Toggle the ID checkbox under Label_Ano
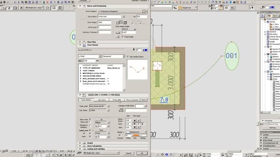 point(90,133)
